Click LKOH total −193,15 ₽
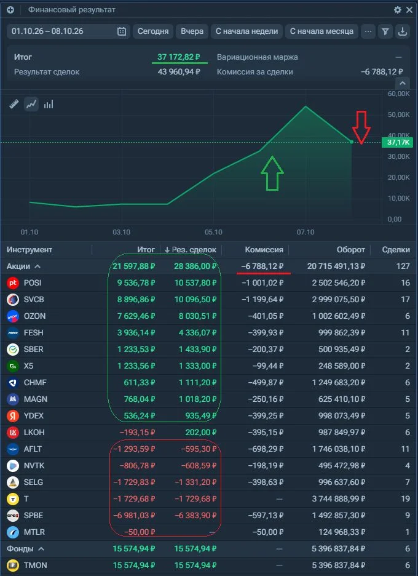Image resolution: width=418 pixels, height=576 pixels. click(x=137, y=433)
